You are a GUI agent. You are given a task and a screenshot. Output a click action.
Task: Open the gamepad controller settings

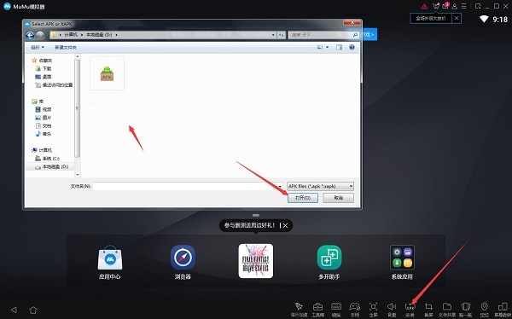point(355,309)
